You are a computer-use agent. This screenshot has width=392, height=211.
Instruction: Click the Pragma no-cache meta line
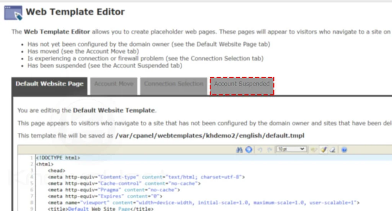pos(114,190)
